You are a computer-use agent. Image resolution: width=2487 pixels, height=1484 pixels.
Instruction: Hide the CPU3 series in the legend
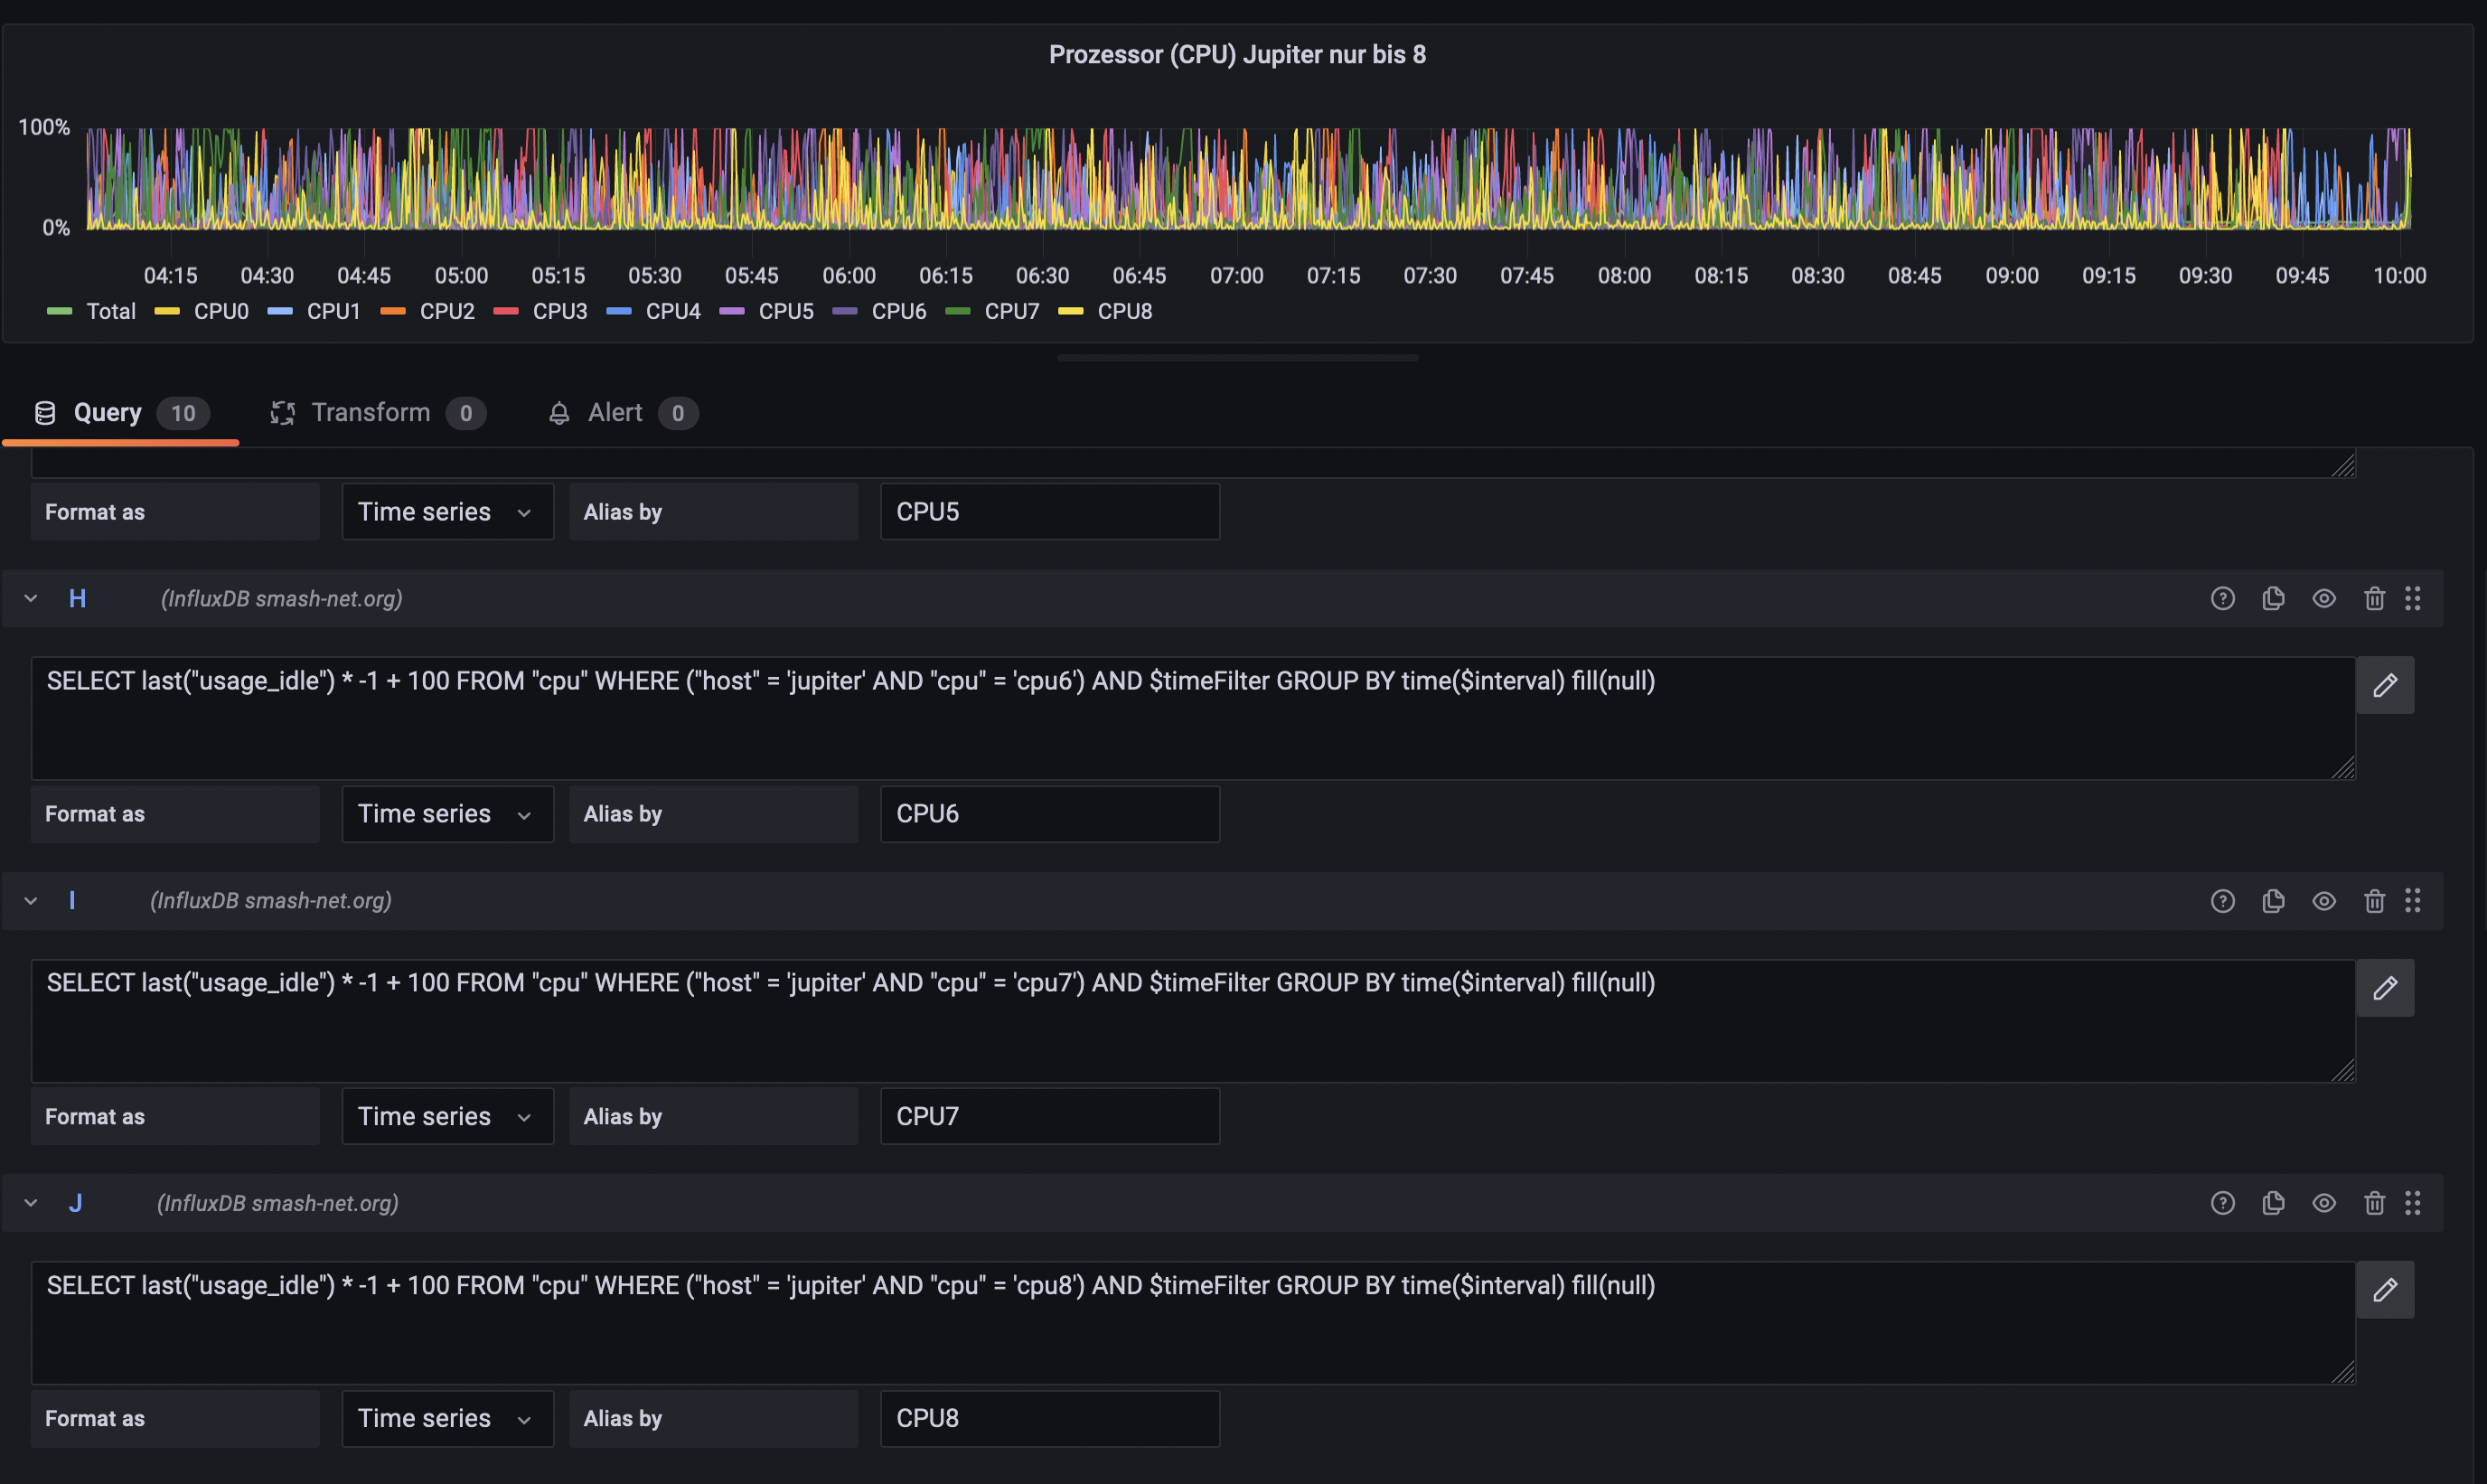coord(558,311)
